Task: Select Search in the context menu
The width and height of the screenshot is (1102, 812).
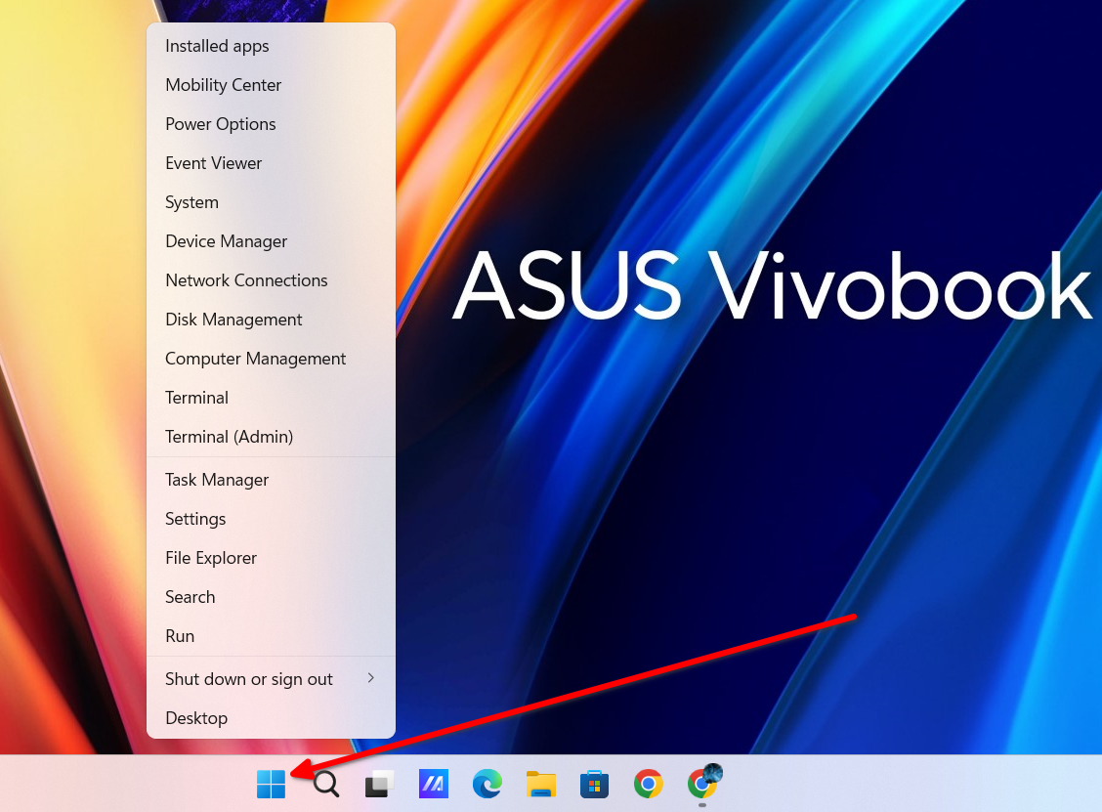Action: tap(271, 597)
